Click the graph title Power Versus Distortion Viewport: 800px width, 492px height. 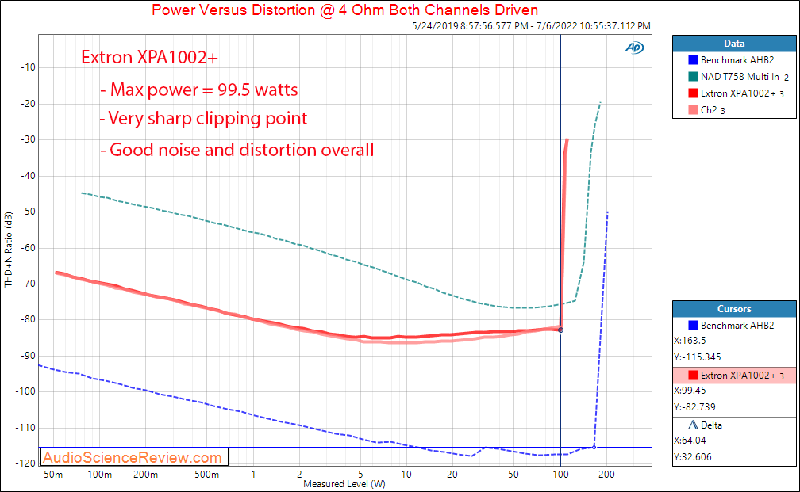pos(345,10)
